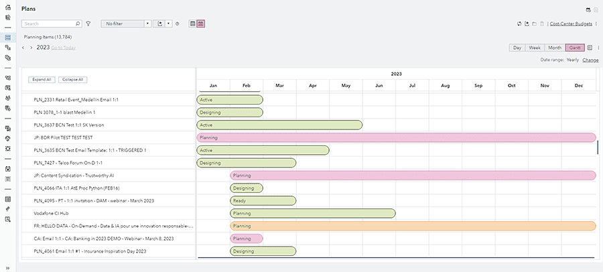Click Designing bar for PLN_7427 Telco Forum
Image resolution: width=603 pixels, height=272 pixels.
coord(246,163)
